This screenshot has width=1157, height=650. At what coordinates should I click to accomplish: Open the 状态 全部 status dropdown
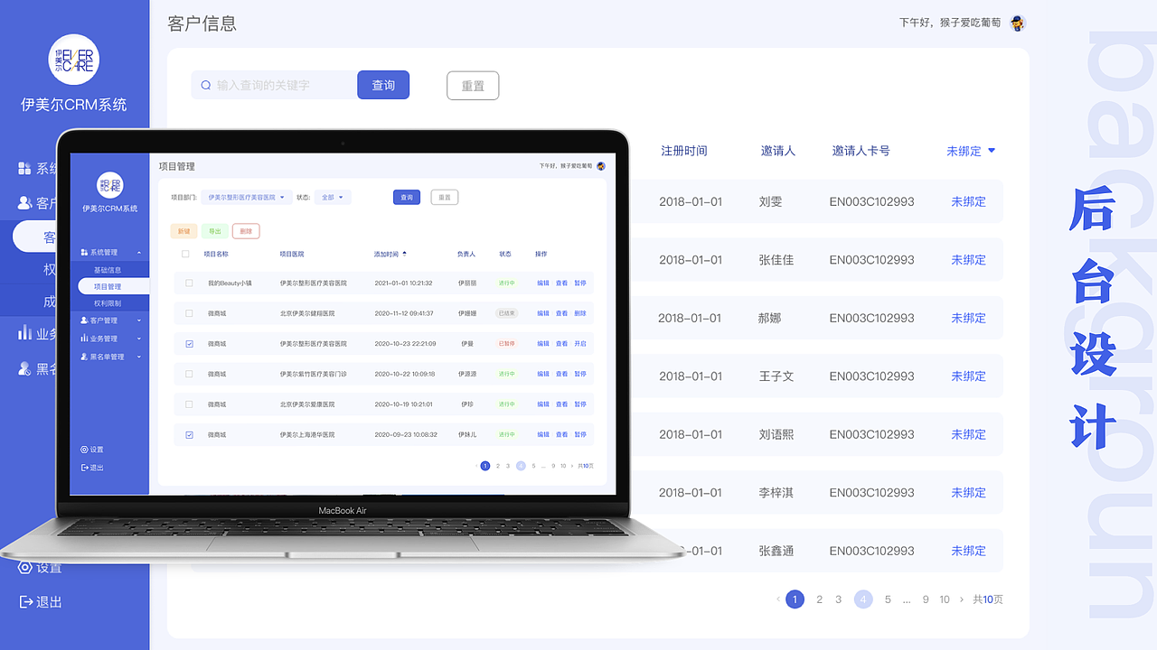point(333,197)
